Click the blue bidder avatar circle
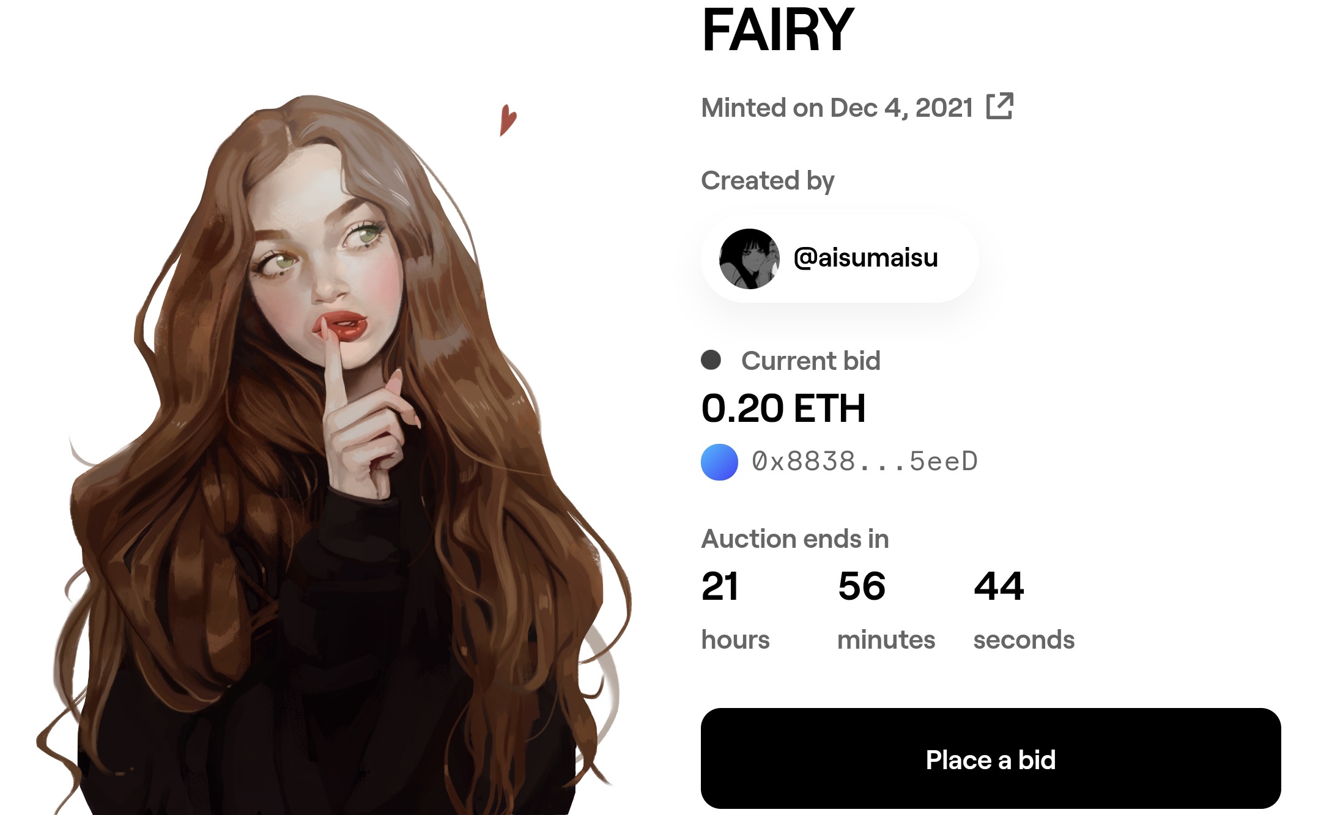This screenshot has width=1321, height=815. [719, 462]
